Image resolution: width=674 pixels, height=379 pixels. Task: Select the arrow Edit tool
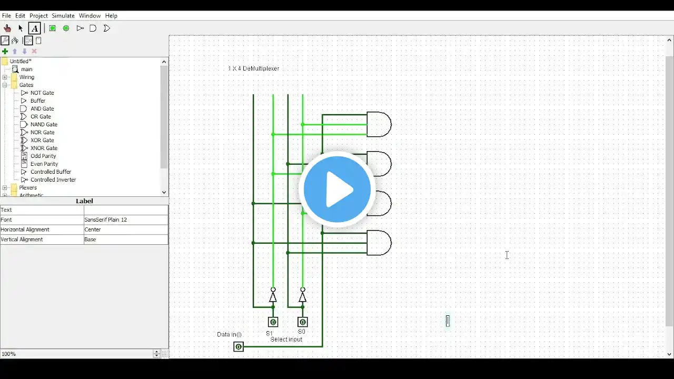21,28
